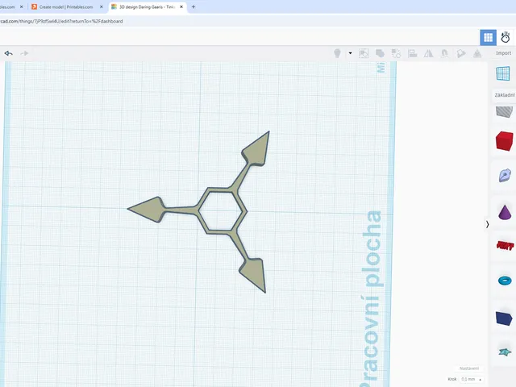Open the Nastavení settings button
The height and width of the screenshot is (387, 516).
469,368
